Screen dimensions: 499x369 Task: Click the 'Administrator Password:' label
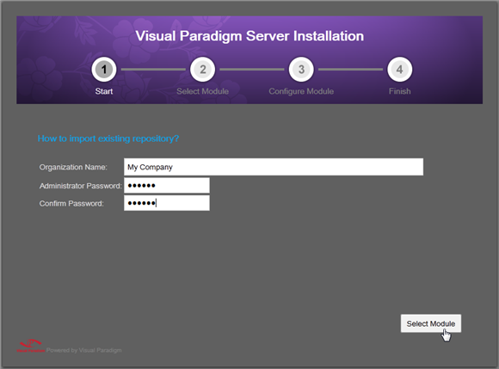tap(81, 186)
